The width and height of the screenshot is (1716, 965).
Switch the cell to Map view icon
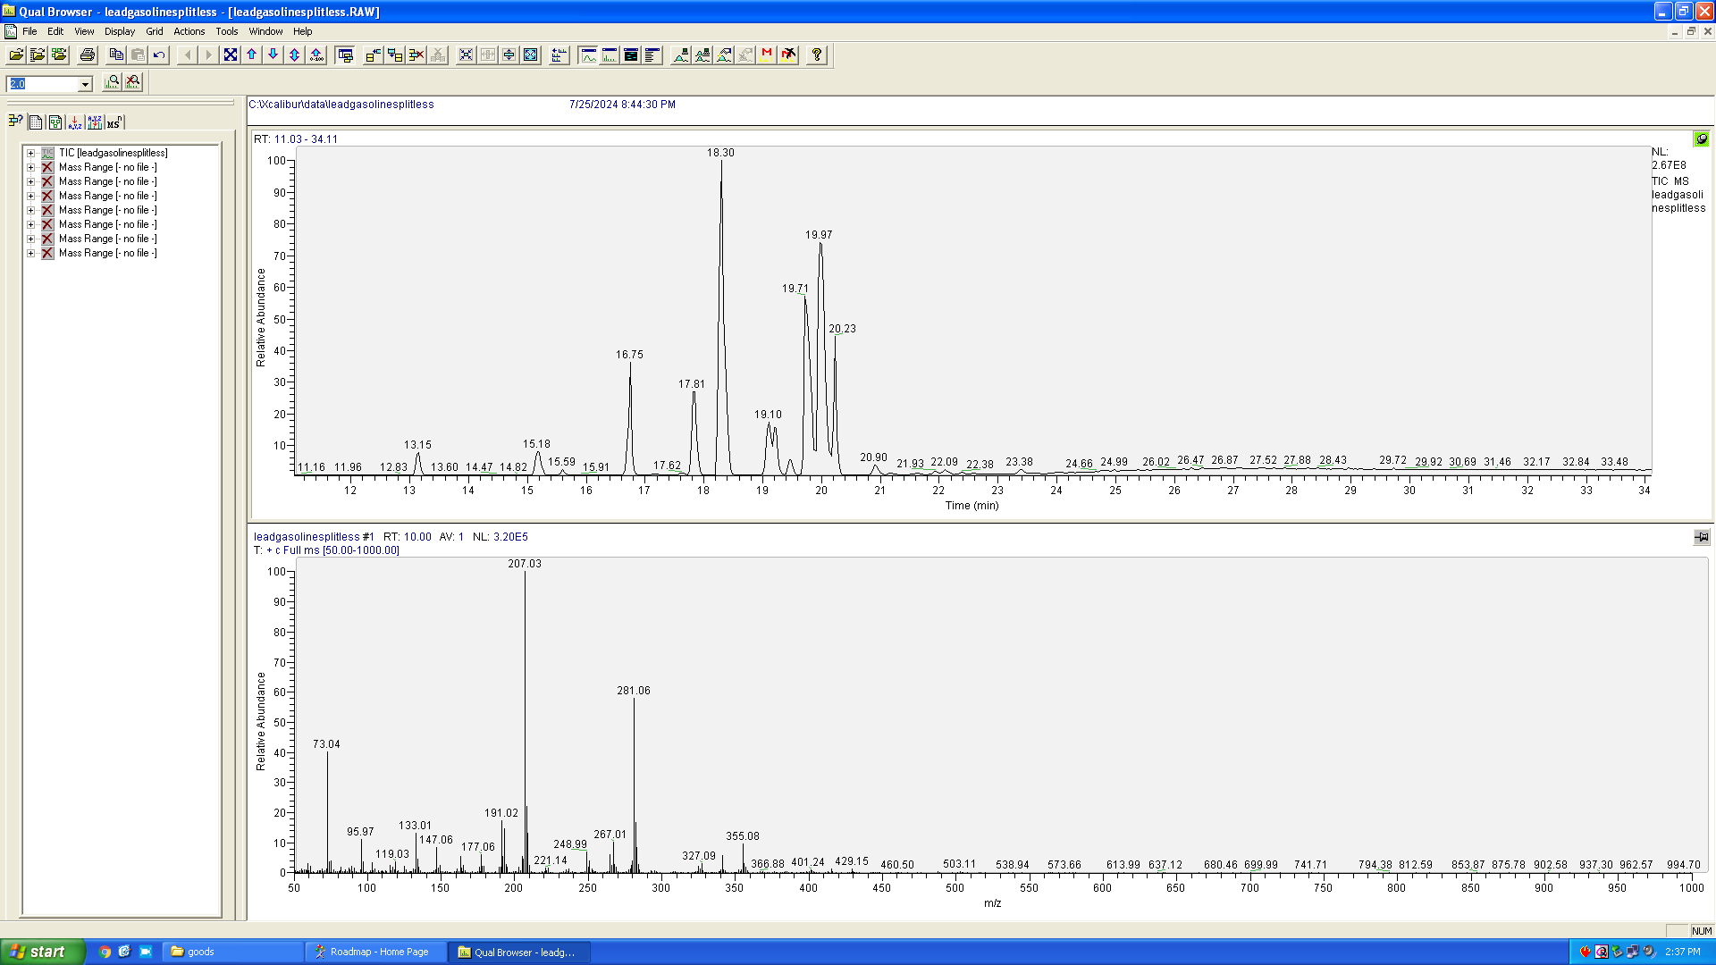point(631,55)
